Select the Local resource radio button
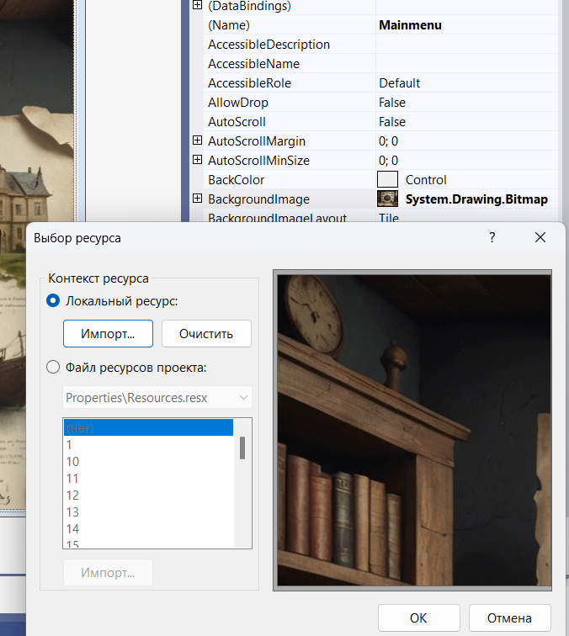The width and height of the screenshot is (569, 636). tap(54, 300)
